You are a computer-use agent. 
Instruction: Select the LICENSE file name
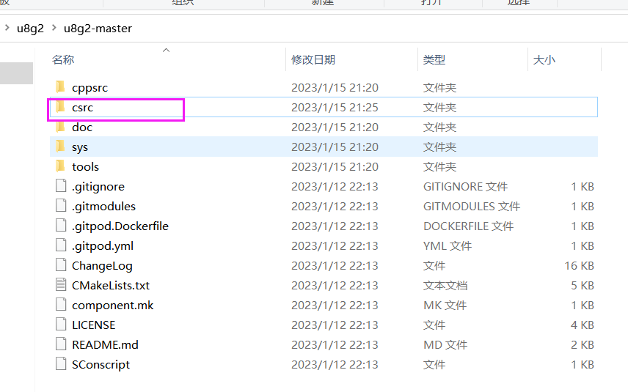pyautogui.click(x=94, y=325)
